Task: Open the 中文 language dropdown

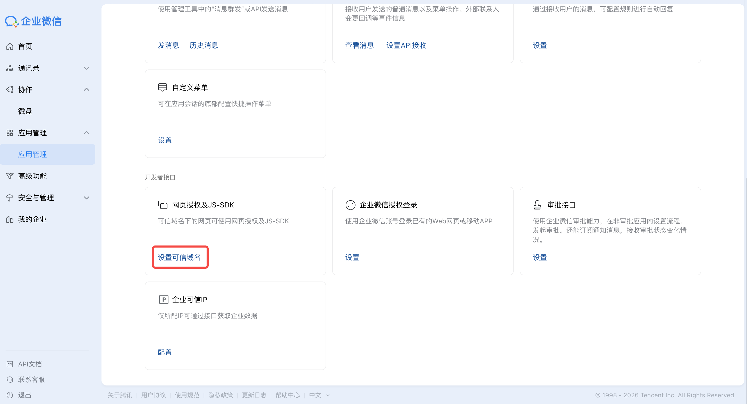Action: [319, 395]
